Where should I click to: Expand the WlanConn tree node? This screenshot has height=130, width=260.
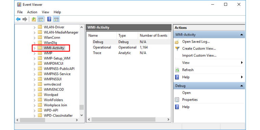tap(35, 38)
